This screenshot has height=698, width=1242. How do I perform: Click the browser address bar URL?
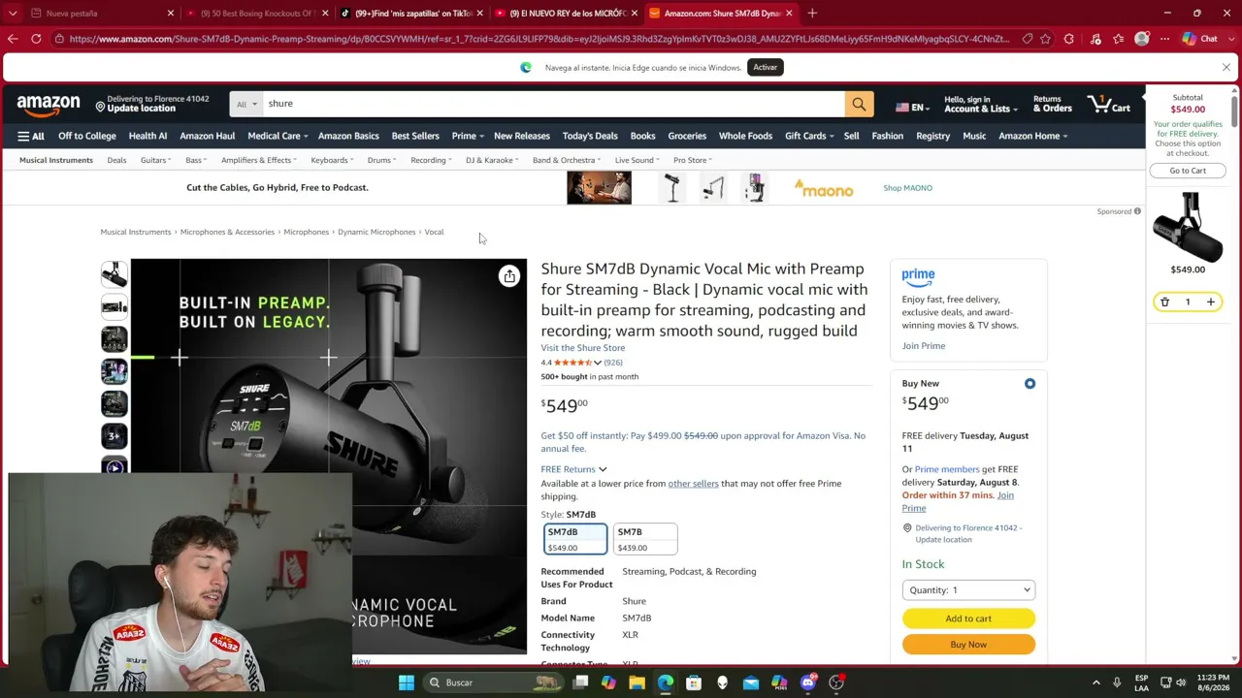[539, 39]
